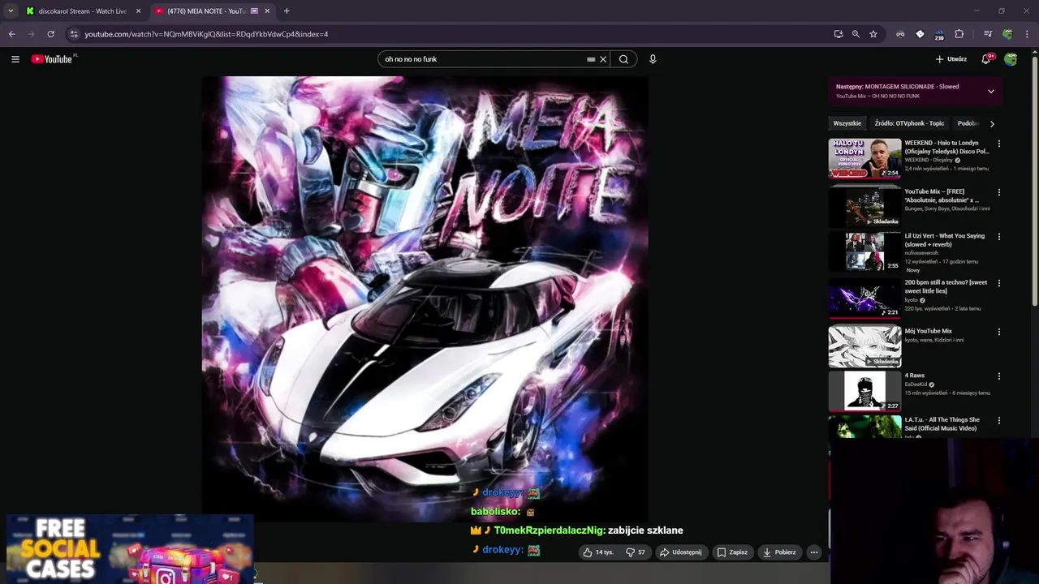Screen dimensions: 1039x584
Task: Open t.A.T.u. All The Things She Said
Action: click(x=942, y=424)
